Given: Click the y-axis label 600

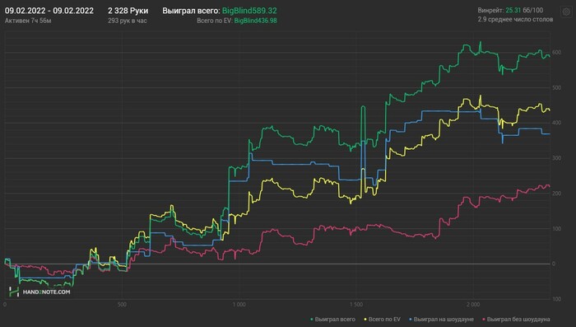Looking at the screenshot, I should coord(556,53).
